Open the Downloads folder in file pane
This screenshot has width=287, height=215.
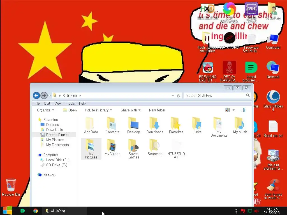[155, 126]
